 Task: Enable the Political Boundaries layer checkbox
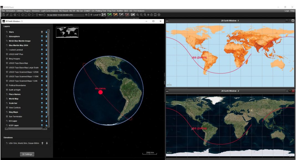click(x=7, y=86)
